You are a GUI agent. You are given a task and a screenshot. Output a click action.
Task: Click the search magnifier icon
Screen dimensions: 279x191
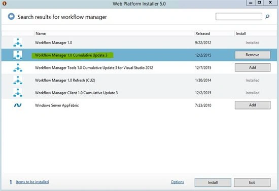267,17
